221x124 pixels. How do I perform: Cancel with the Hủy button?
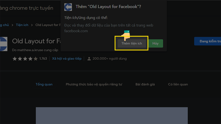coord(156,44)
